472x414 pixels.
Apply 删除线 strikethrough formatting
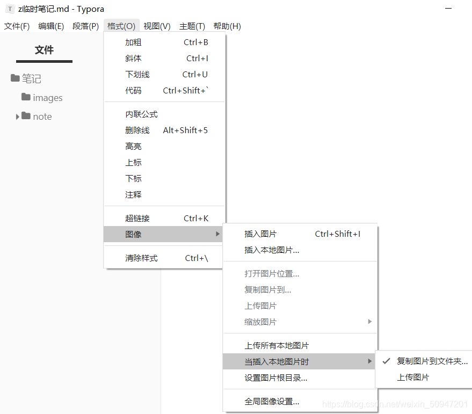coord(164,130)
